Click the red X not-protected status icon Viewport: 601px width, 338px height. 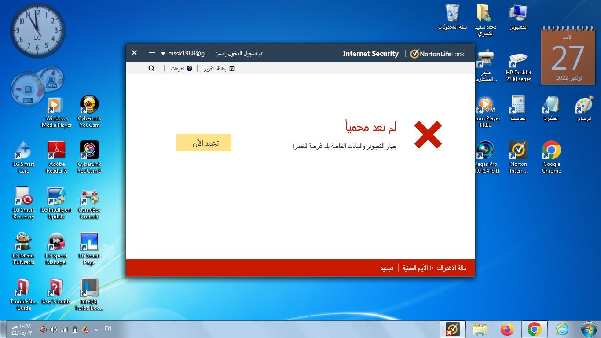coord(428,135)
